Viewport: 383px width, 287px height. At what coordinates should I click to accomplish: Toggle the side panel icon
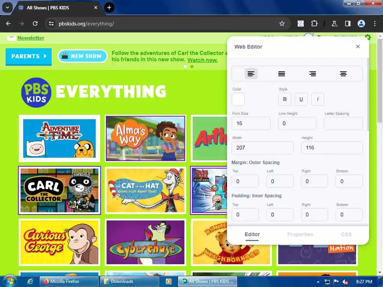coord(347,24)
